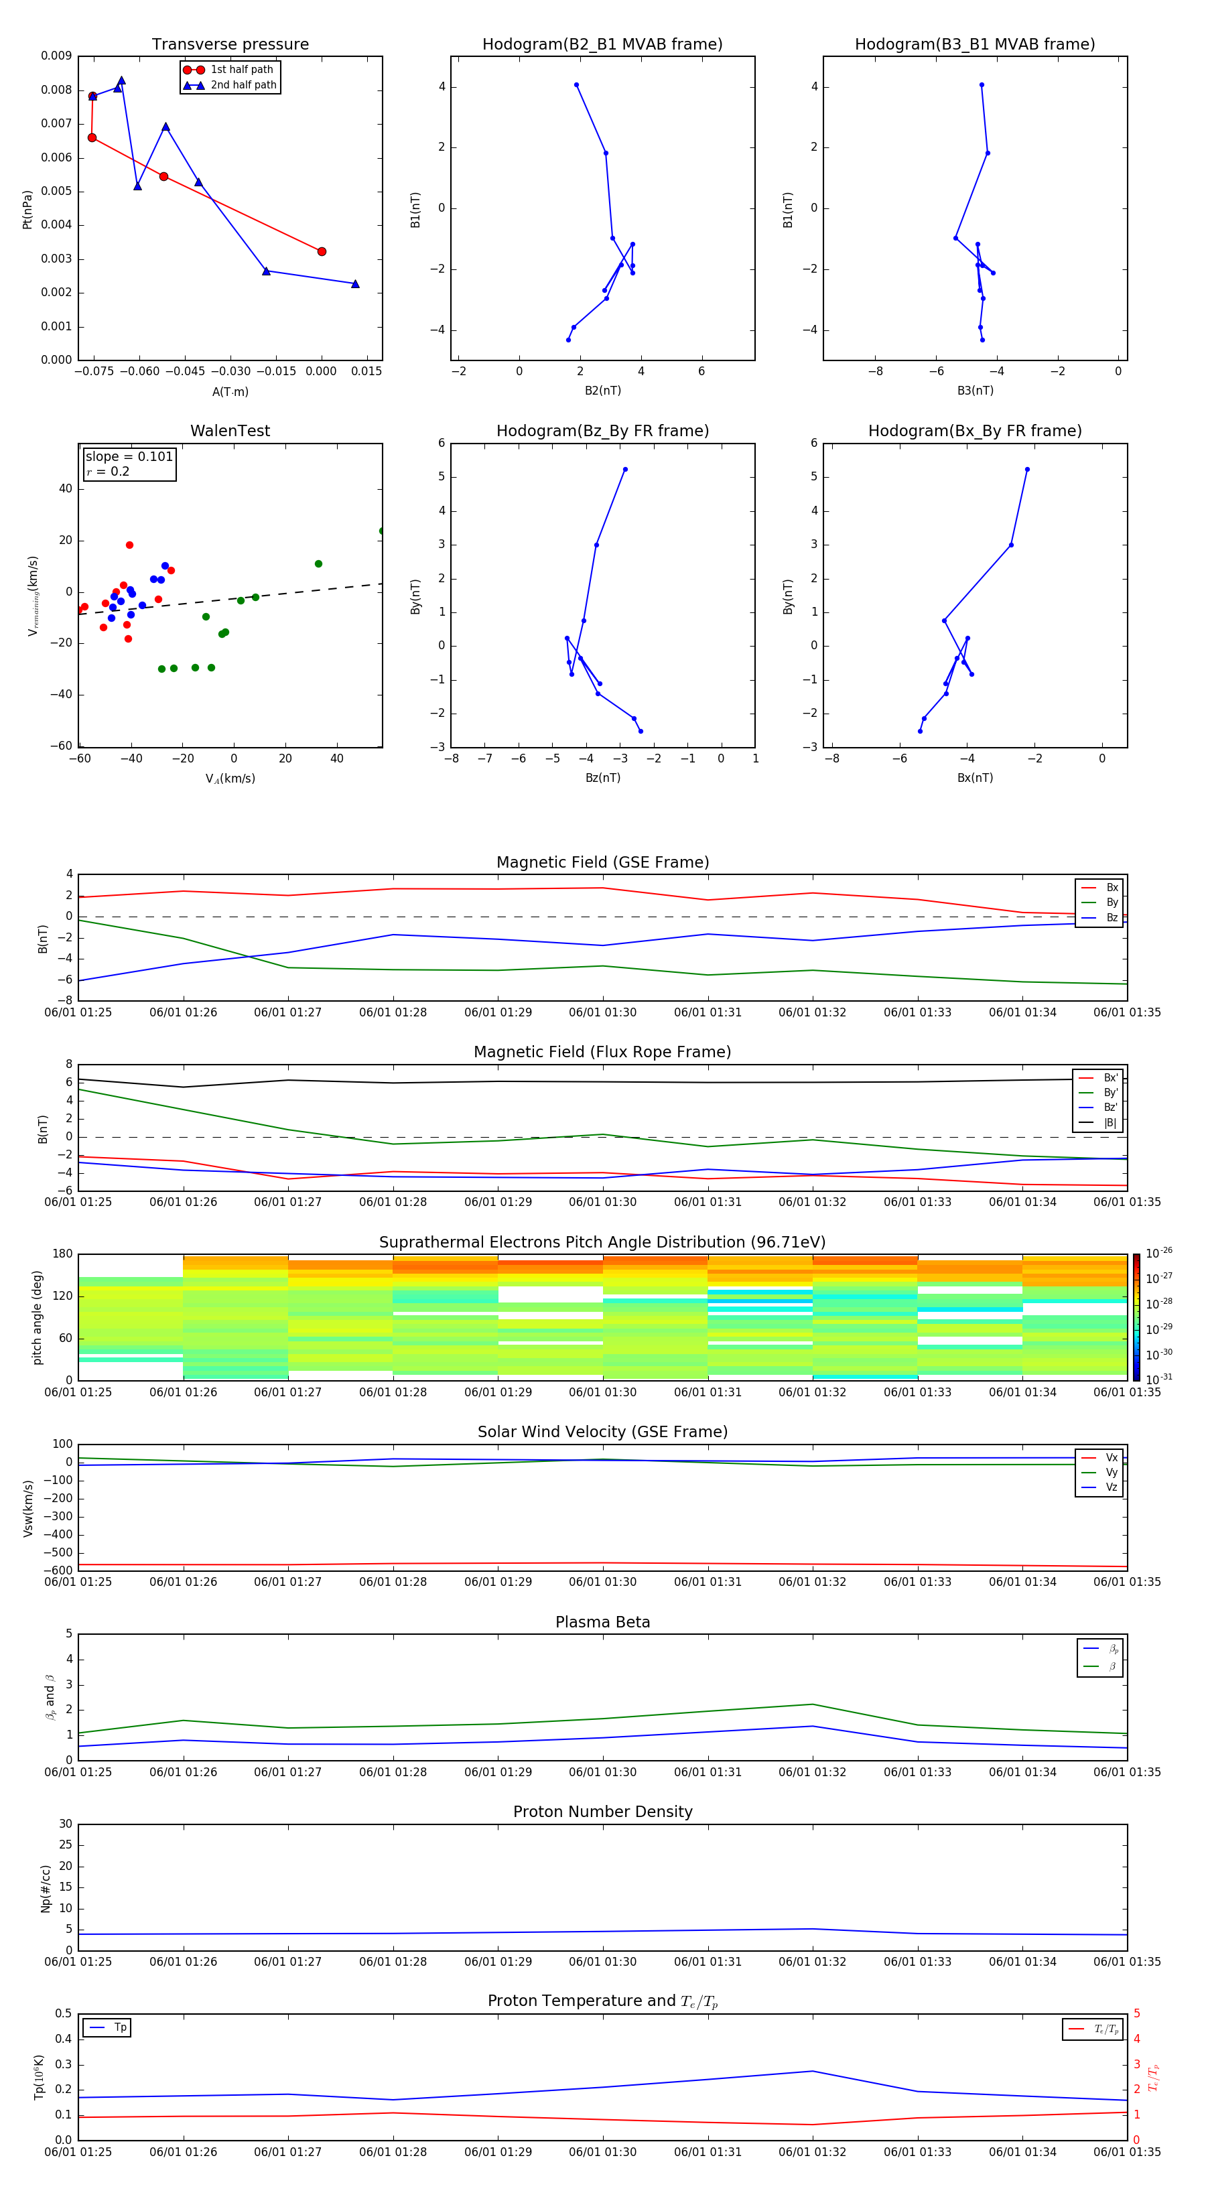Click the "A(T·m)" x-axis label
This screenshot has width=1206, height=2211.
point(230,392)
